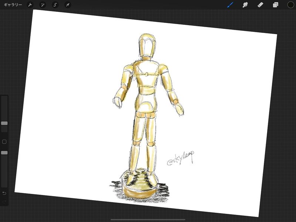
Task: Click the brush opacity slider handle
Action: point(4,152)
